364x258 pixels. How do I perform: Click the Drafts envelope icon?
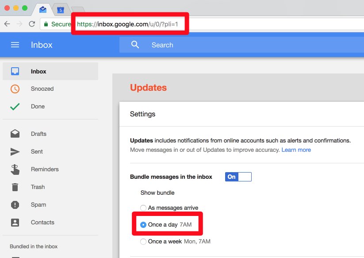click(x=15, y=134)
